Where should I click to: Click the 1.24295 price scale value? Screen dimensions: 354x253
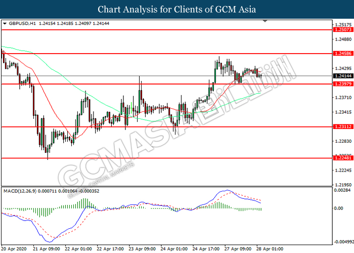point(343,68)
